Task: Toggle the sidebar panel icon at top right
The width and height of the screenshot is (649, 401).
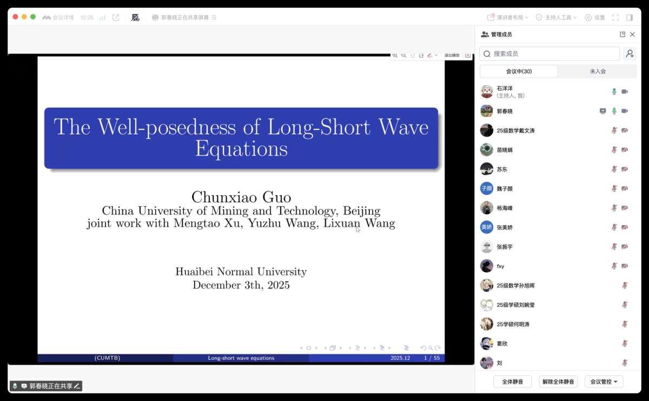Action: pyautogui.click(x=630, y=17)
